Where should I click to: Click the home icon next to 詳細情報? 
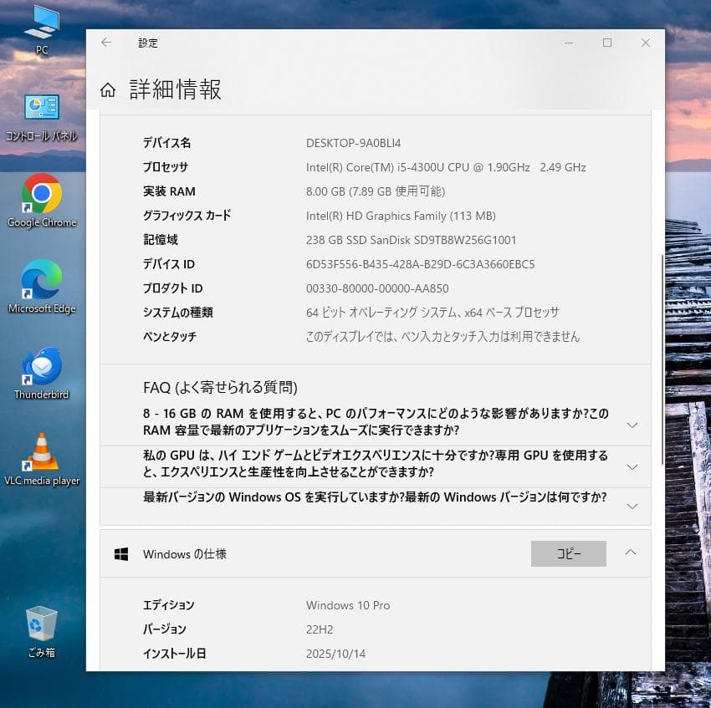click(x=110, y=88)
